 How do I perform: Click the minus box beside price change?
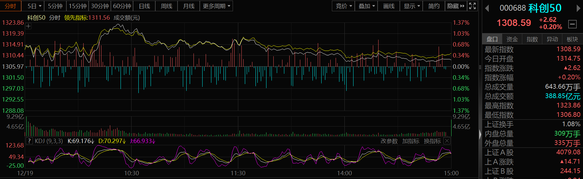[x=572, y=24]
